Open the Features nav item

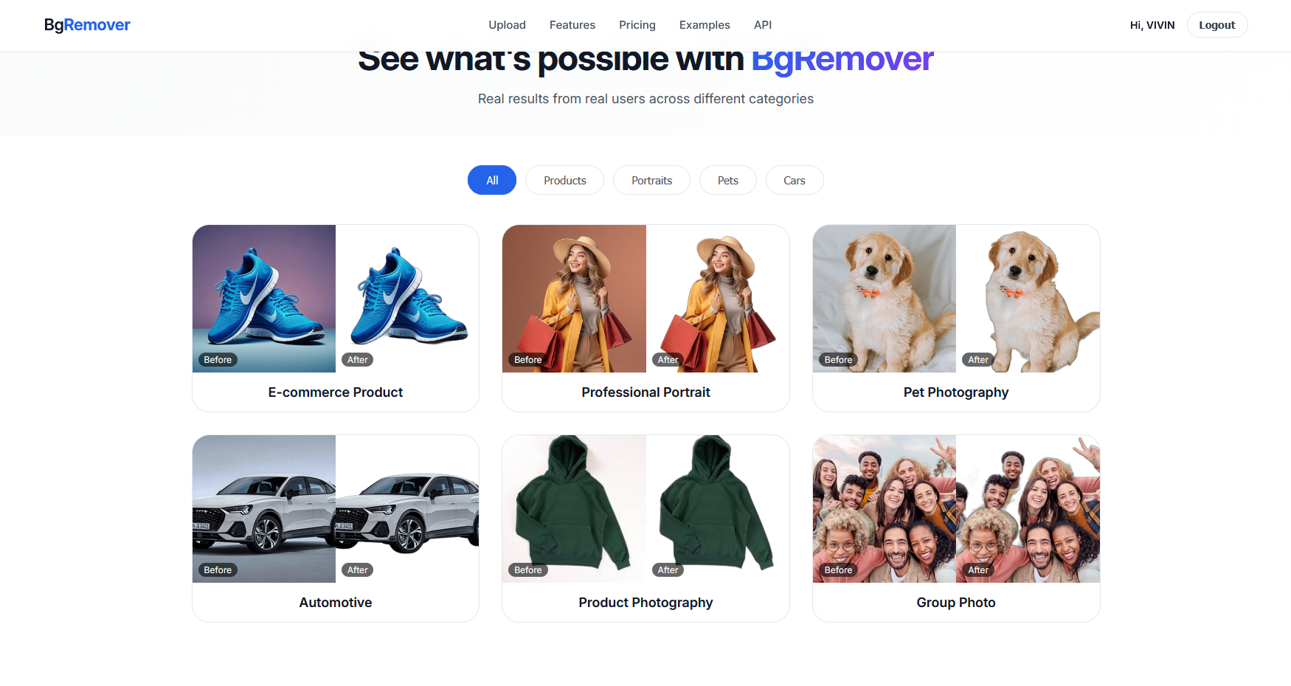[572, 25]
